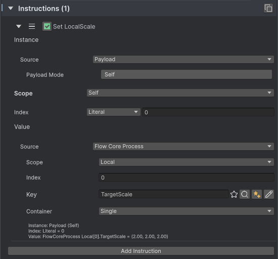Click the Payload Mode label

tap(45, 75)
